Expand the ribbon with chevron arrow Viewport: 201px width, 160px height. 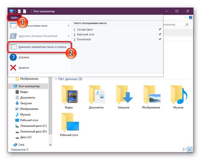185,17
